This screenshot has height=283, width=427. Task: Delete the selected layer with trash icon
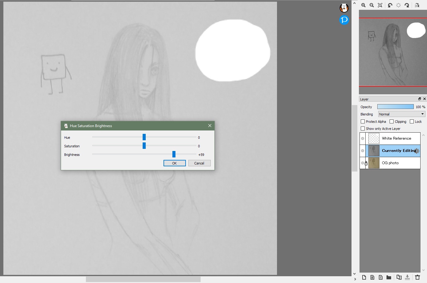tap(417, 277)
